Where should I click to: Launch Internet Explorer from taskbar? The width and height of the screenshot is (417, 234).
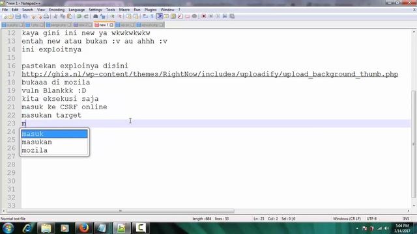(x=27, y=228)
